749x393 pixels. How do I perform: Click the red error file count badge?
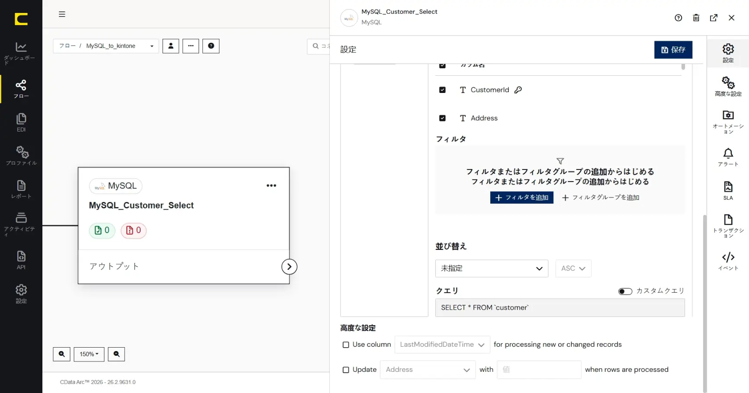coord(133,230)
